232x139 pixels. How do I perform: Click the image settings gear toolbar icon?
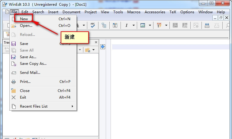(x=196, y=25)
